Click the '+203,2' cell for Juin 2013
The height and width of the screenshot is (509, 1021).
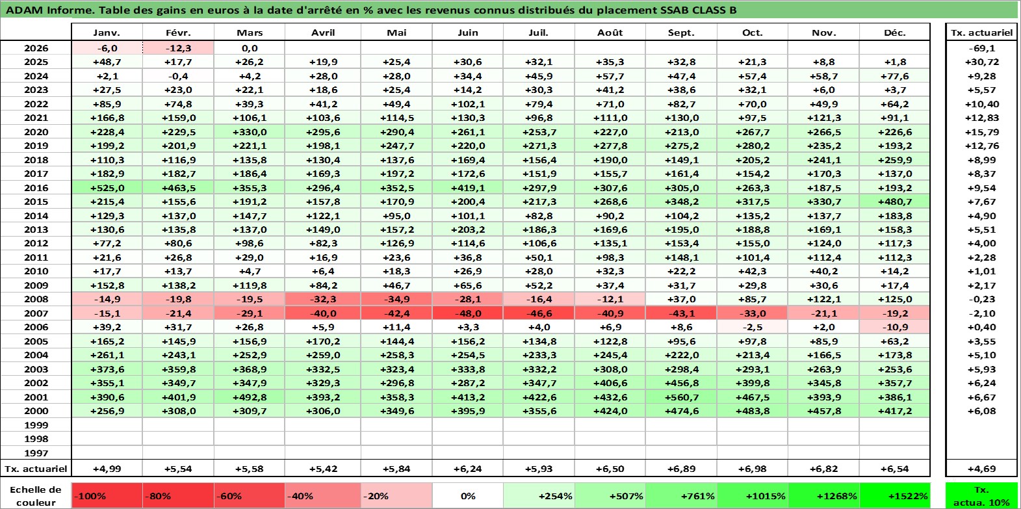[x=467, y=229]
